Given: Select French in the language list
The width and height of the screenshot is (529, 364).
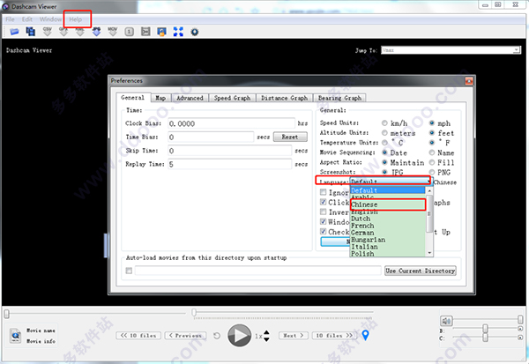Looking at the screenshot, I should click(x=387, y=226).
